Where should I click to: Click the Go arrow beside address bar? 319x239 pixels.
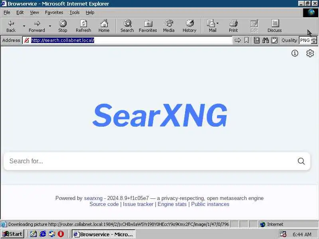[238, 40]
